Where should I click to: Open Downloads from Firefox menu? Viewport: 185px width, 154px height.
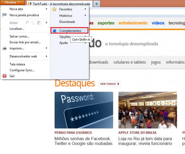(x=67, y=22)
